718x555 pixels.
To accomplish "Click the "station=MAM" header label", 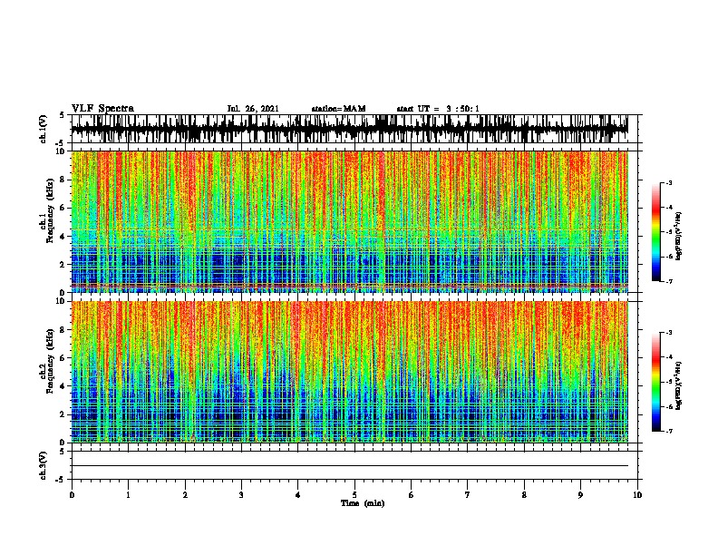I will point(338,109).
